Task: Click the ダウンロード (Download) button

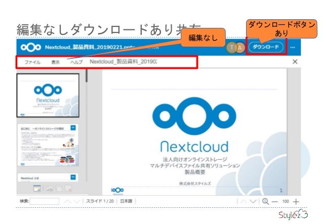Action: click(x=266, y=47)
